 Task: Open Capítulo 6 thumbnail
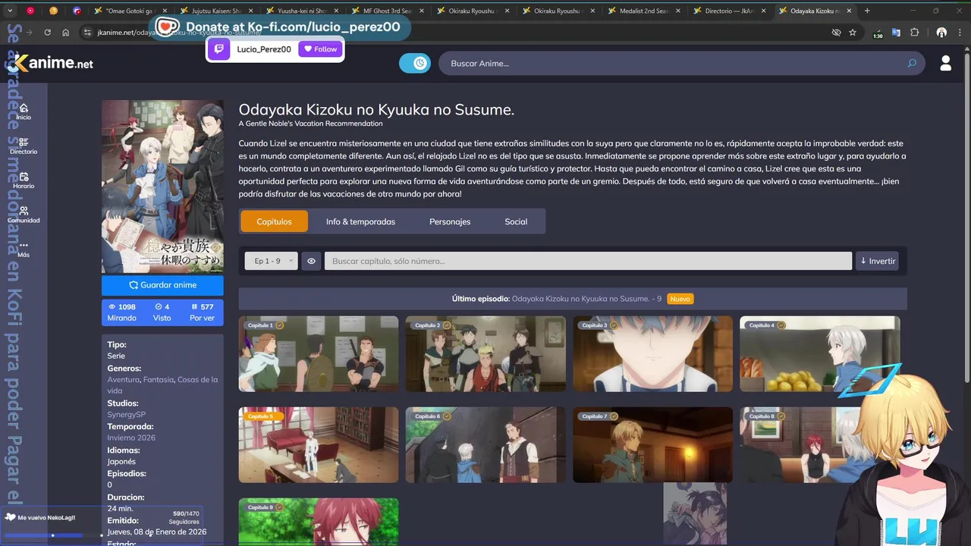click(485, 445)
